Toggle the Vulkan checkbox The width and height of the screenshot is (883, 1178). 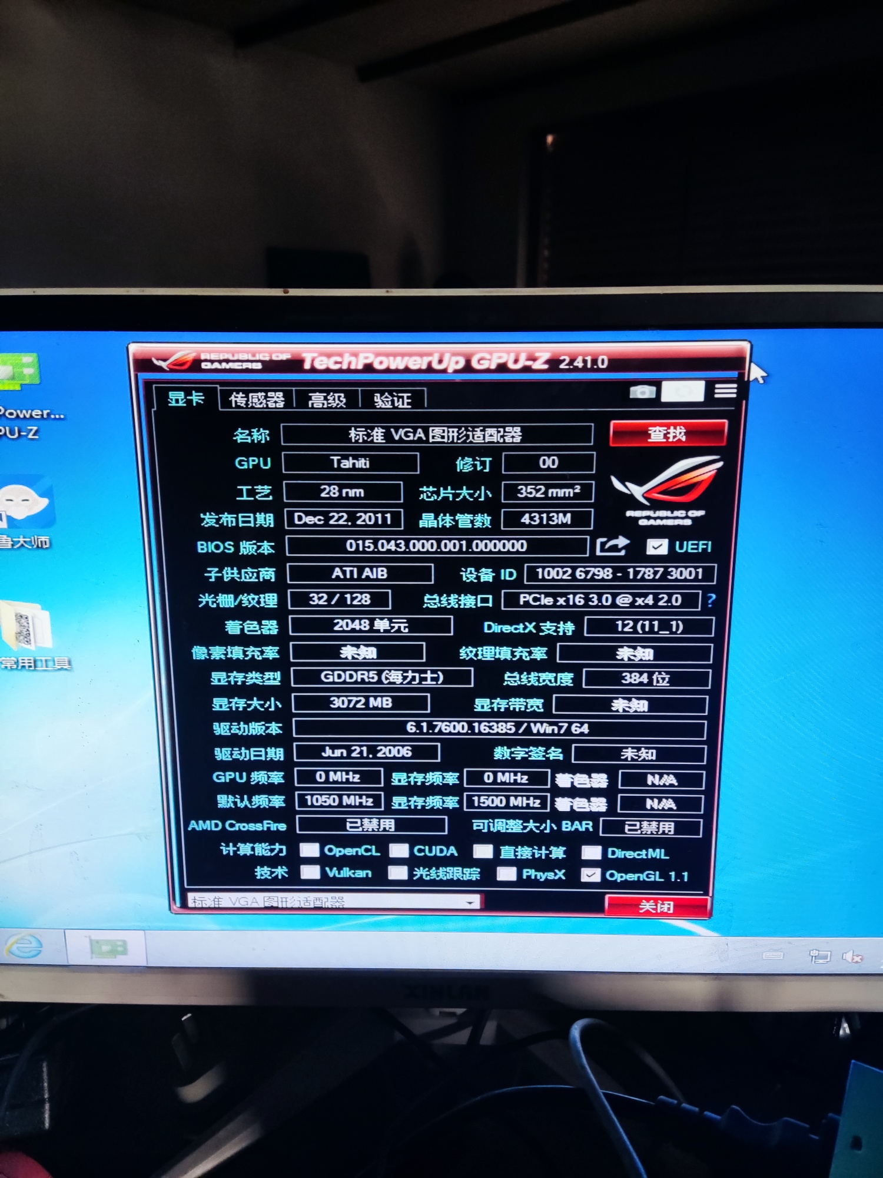pyautogui.click(x=310, y=872)
